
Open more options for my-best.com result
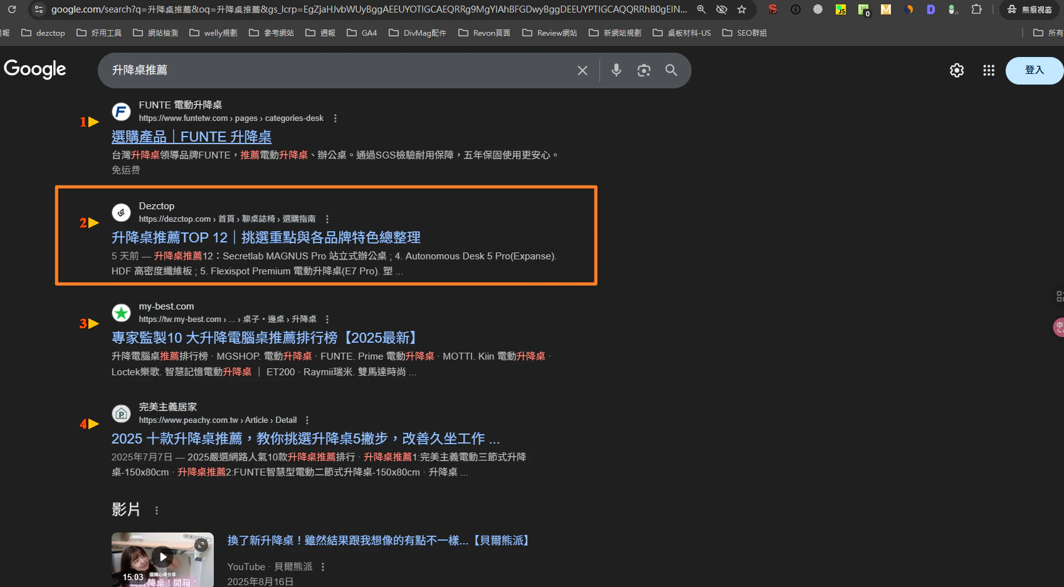(327, 319)
